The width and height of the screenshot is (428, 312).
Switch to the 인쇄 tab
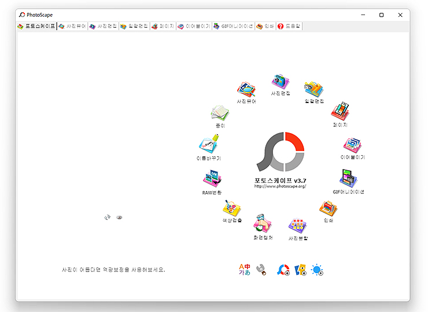(x=265, y=26)
